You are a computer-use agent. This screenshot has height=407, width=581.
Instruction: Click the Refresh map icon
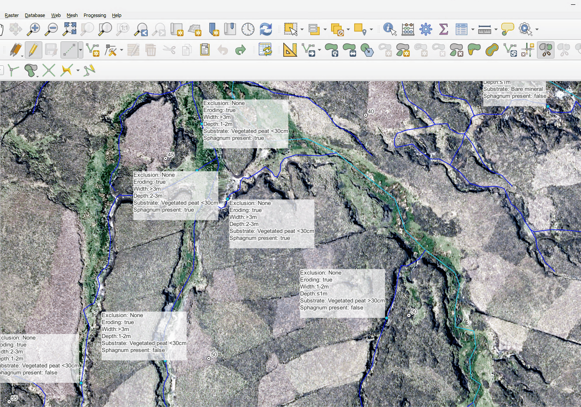265,29
